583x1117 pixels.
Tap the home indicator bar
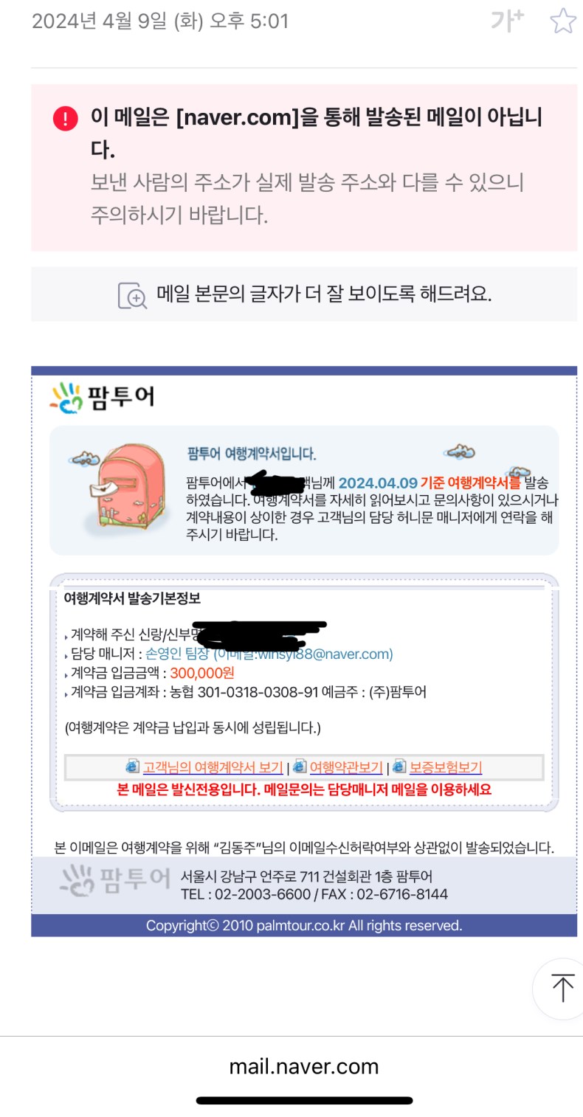pos(304,1100)
